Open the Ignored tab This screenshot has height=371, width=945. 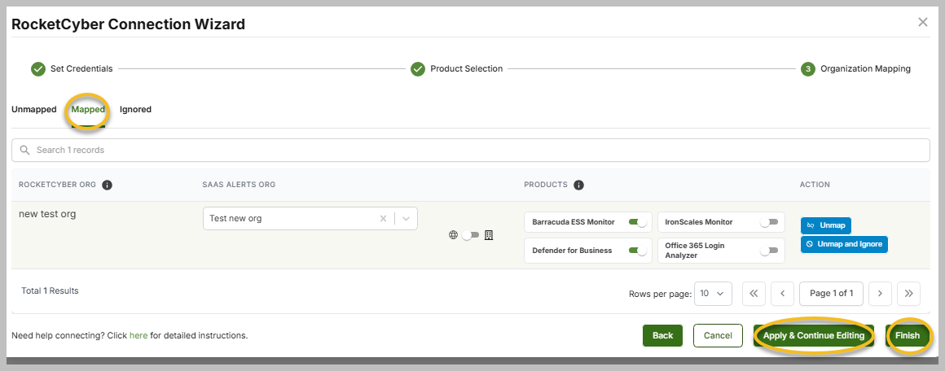point(135,110)
